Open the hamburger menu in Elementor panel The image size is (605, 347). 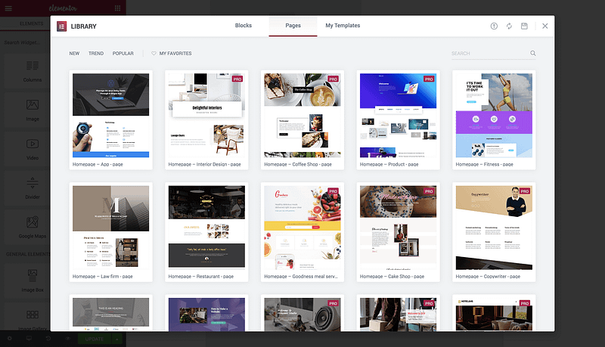click(8, 8)
